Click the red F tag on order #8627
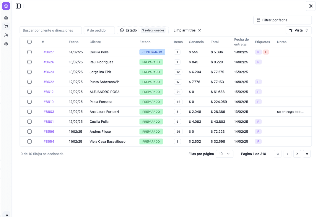The image size is (319, 217). click(x=266, y=52)
